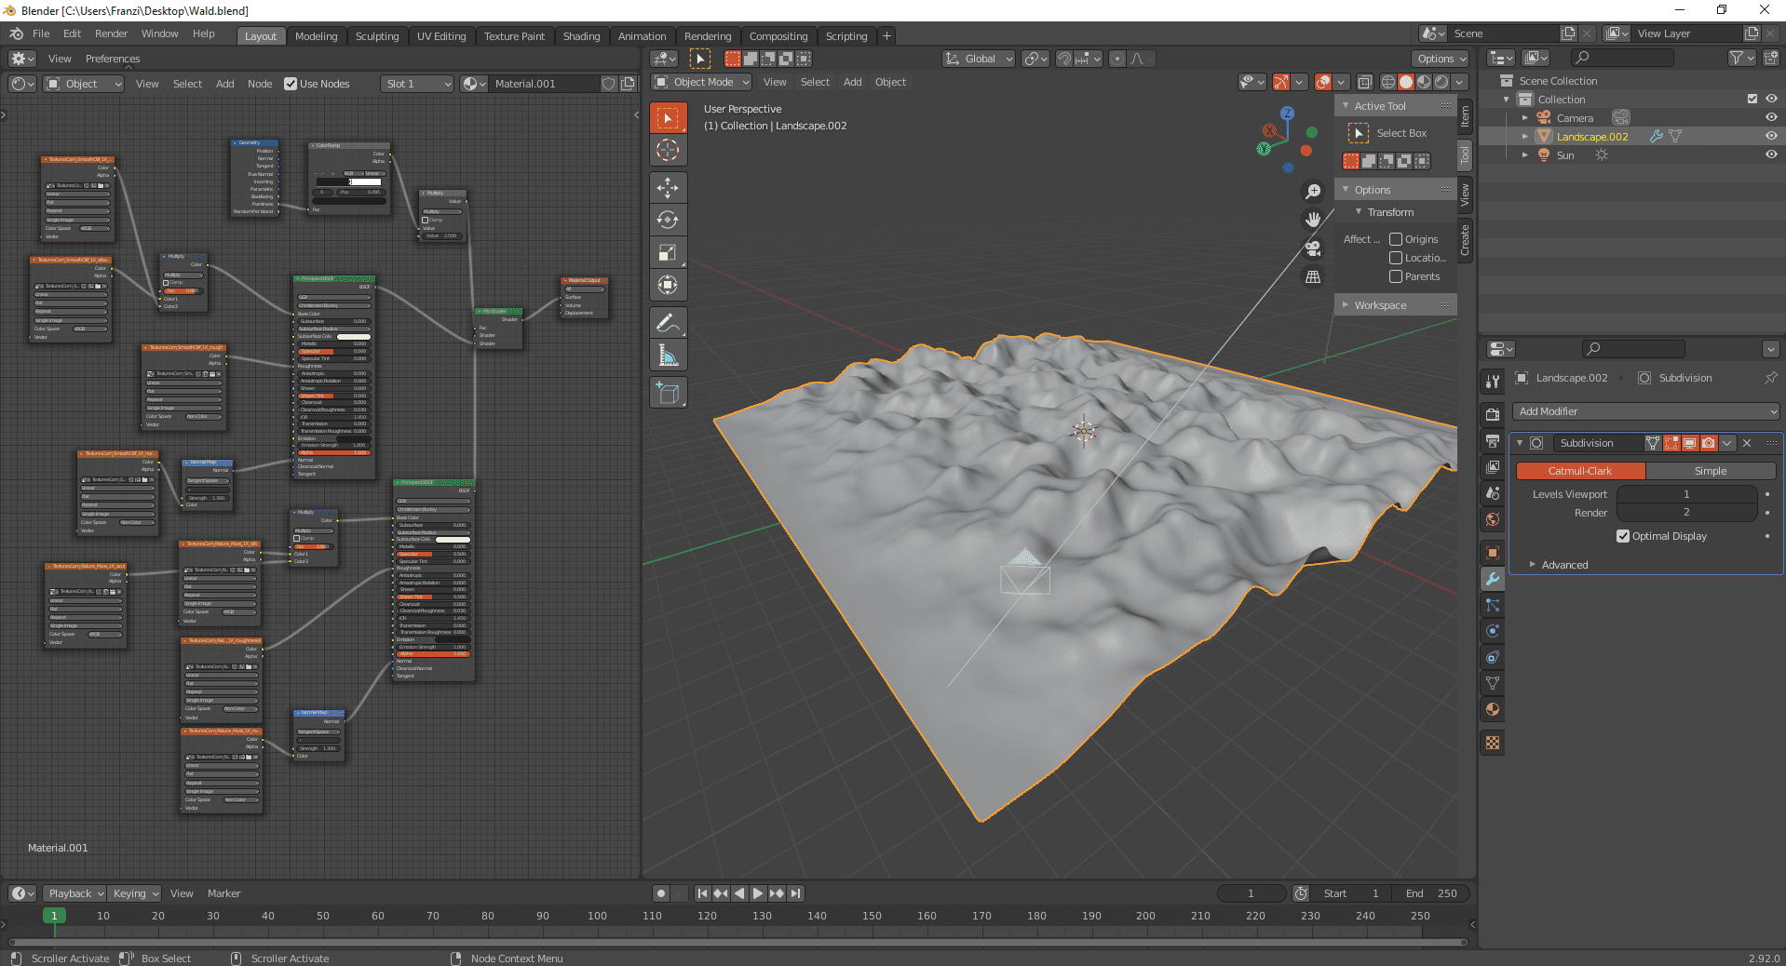Expand the Advanced section of Subdivision
The height and width of the screenshot is (966, 1786).
click(1564, 565)
